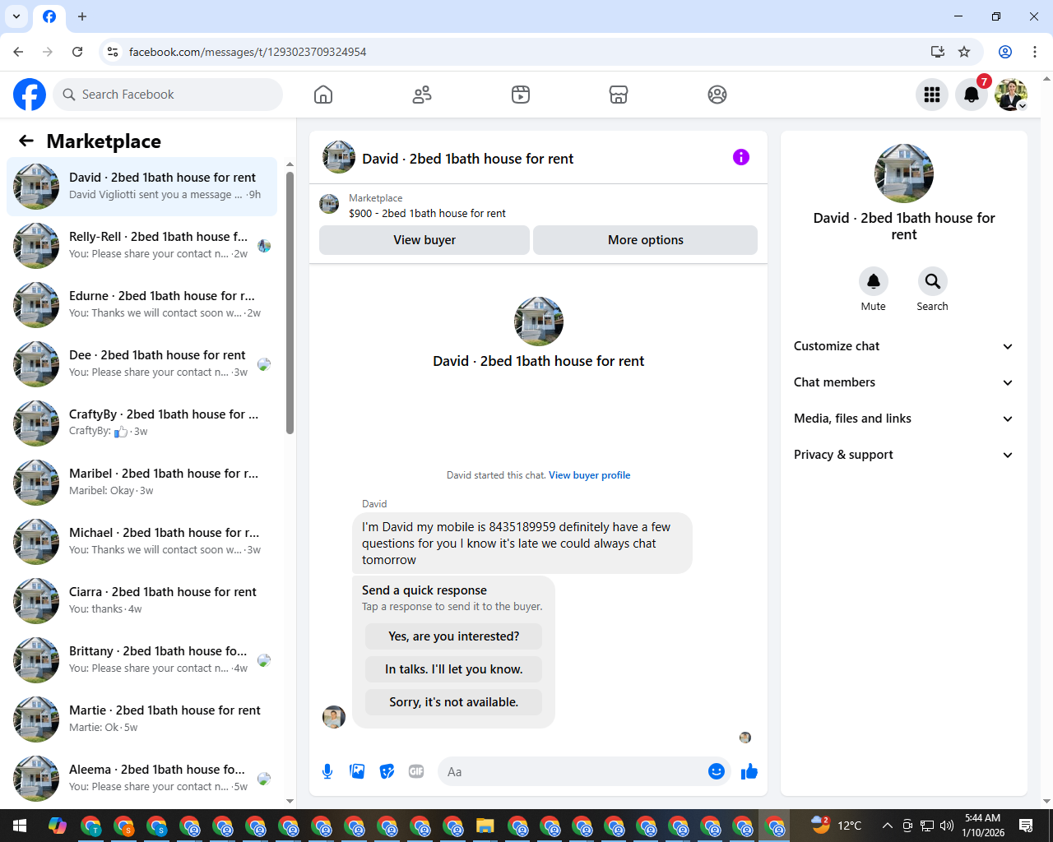Open Chrome three-dot menu
1053x842 pixels.
click(1035, 52)
